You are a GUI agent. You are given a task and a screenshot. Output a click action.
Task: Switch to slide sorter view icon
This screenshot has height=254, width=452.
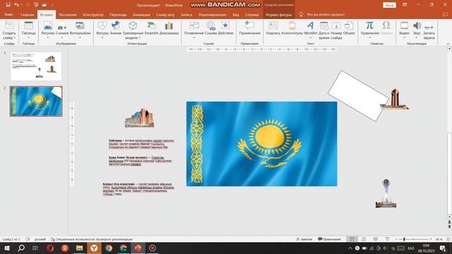(364, 239)
